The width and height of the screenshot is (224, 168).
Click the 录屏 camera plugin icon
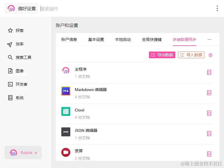[66, 152]
